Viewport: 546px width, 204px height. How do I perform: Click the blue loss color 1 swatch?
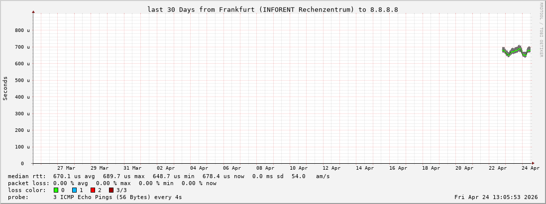[74, 190]
